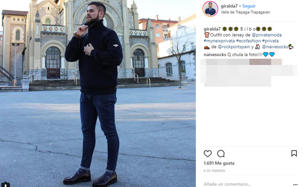Open Valle de Trápaga-Trapagaran location link
Screen dimensions: 303x187
pos(245,12)
